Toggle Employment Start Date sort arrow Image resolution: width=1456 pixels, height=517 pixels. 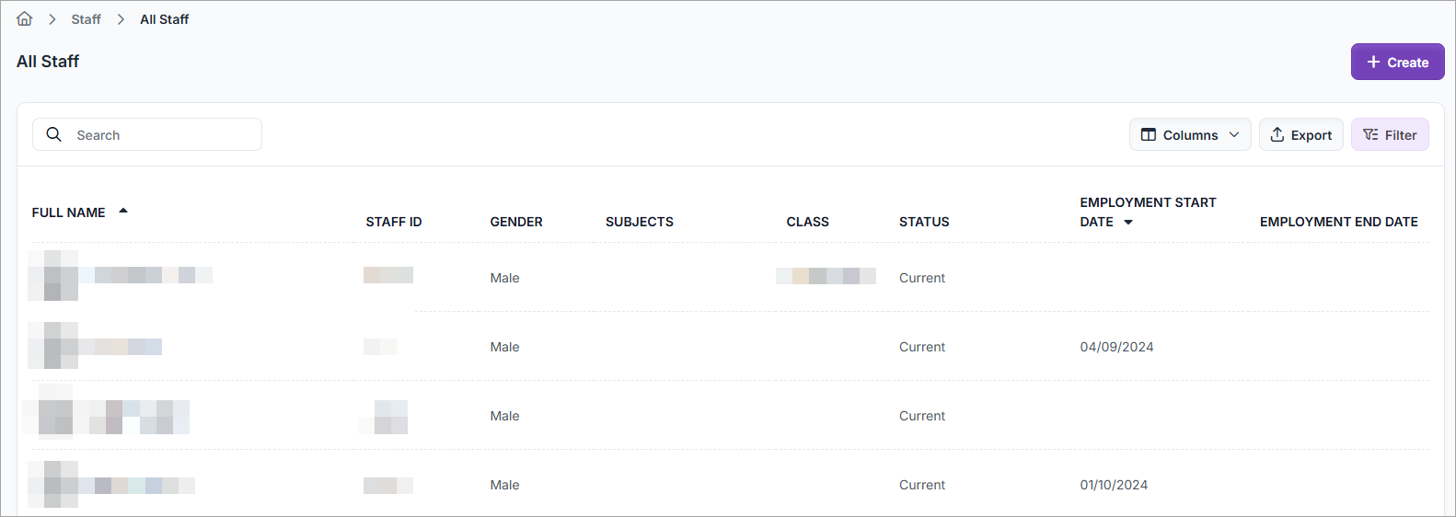click(1128, 223)
